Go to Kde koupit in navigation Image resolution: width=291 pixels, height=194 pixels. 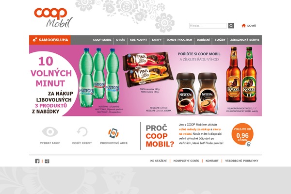point(138,40)
